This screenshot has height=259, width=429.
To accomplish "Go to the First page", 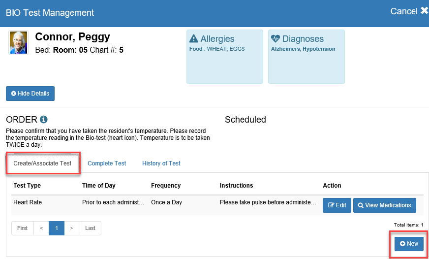I will tap(23, 228).
